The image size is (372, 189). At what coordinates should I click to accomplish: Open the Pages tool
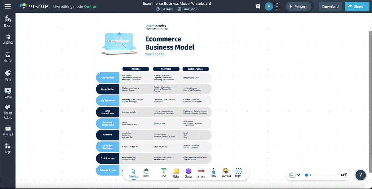[238, 173]
